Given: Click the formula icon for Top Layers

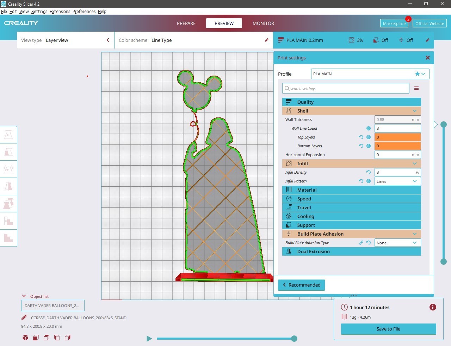Looking at the screenshot, I should (369, 137).
